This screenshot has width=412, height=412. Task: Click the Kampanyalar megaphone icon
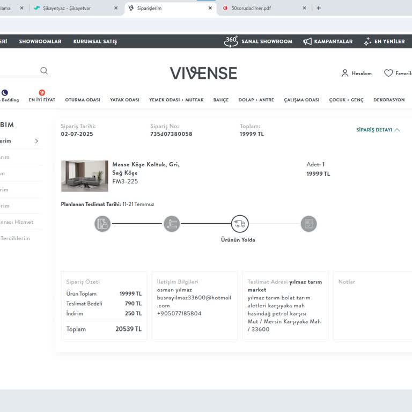point(307,41)
